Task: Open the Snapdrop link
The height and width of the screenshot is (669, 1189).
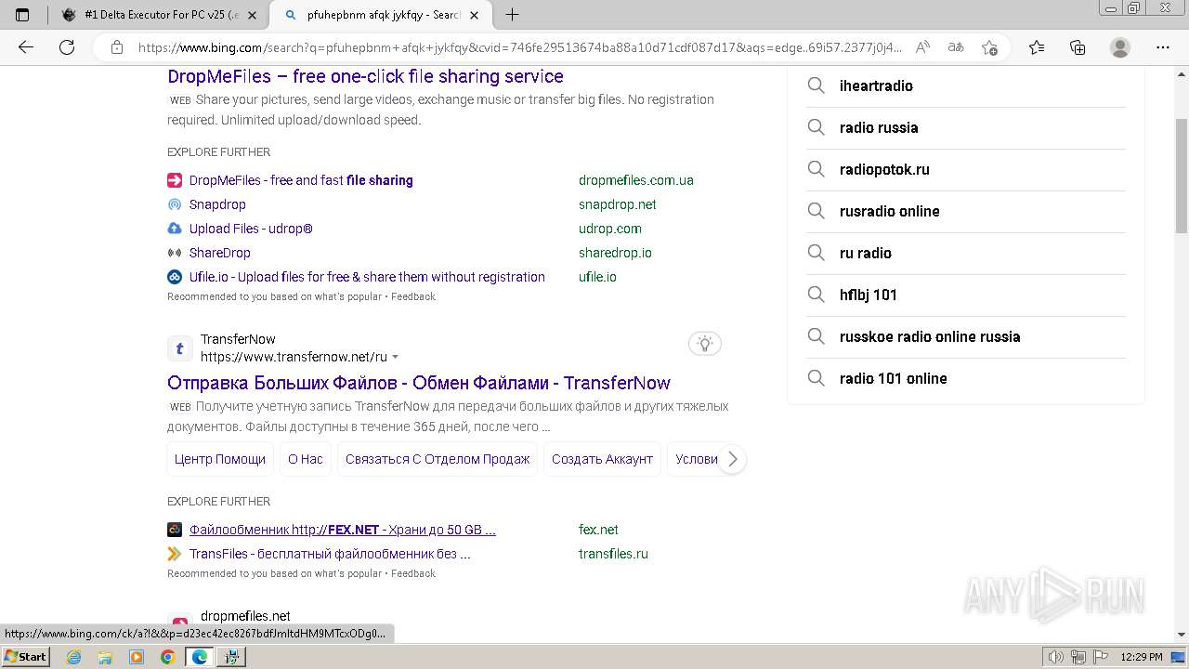Action: pyautogui.click(x=217, y=204)
